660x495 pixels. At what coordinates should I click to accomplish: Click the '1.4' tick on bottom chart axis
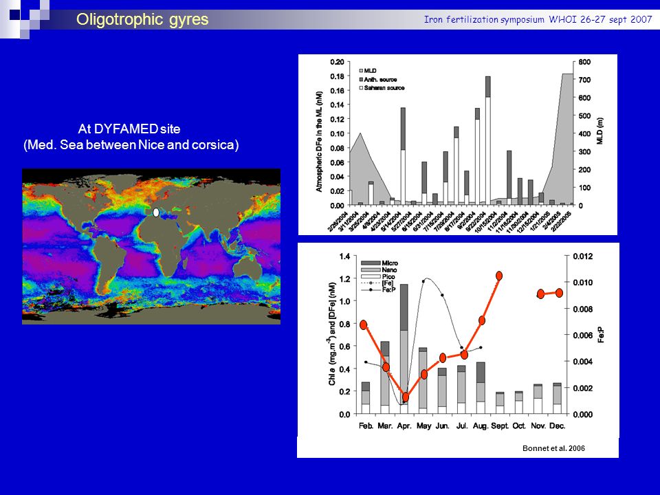coord(344,256)
